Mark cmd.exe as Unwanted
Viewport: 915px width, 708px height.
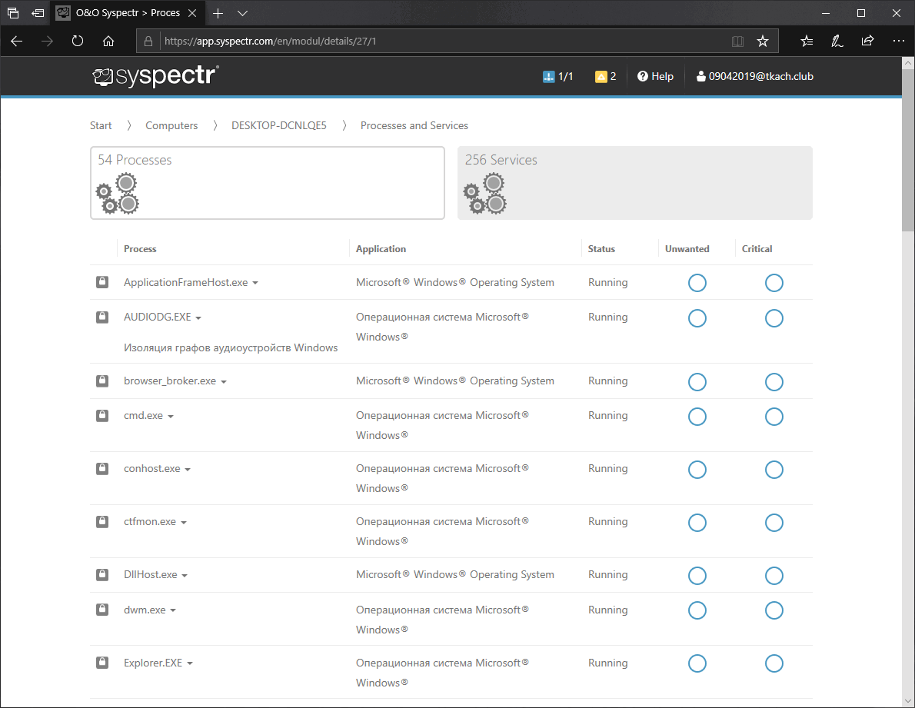tap(697, 417)
